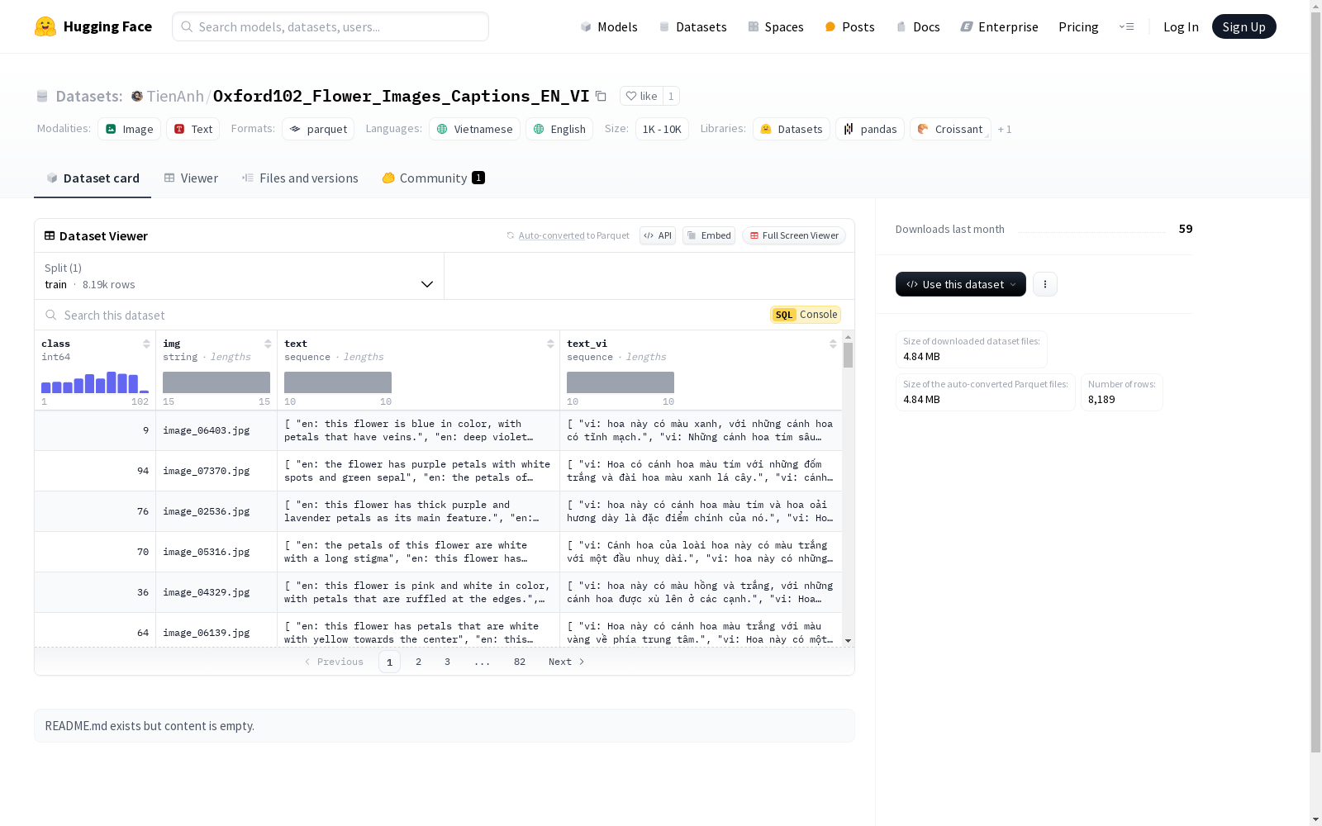Open the Posts nav item
This screenshot has width=1322, height=826.
(849, 26)
